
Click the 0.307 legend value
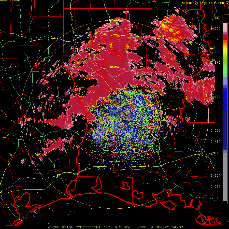point(216,176)
